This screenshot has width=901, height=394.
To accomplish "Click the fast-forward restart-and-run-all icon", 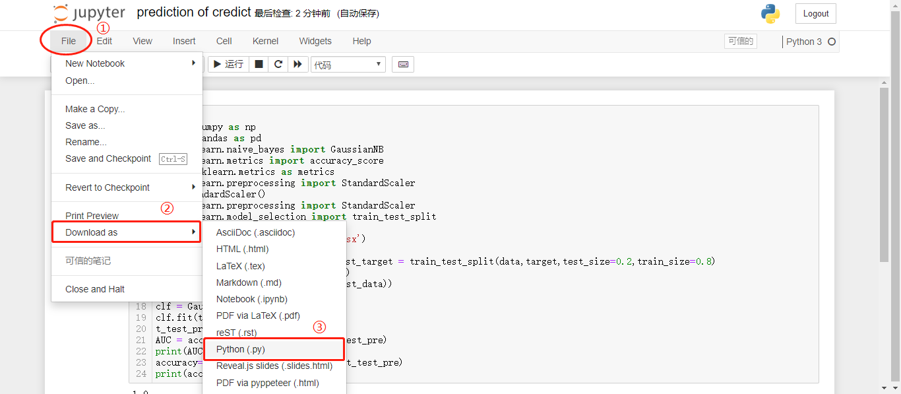I will tap(297, 64).
